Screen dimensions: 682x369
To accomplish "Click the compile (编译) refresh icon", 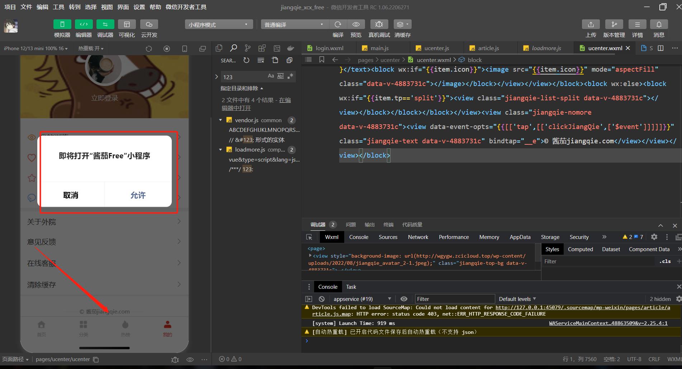I will click(x=338, y=24).
